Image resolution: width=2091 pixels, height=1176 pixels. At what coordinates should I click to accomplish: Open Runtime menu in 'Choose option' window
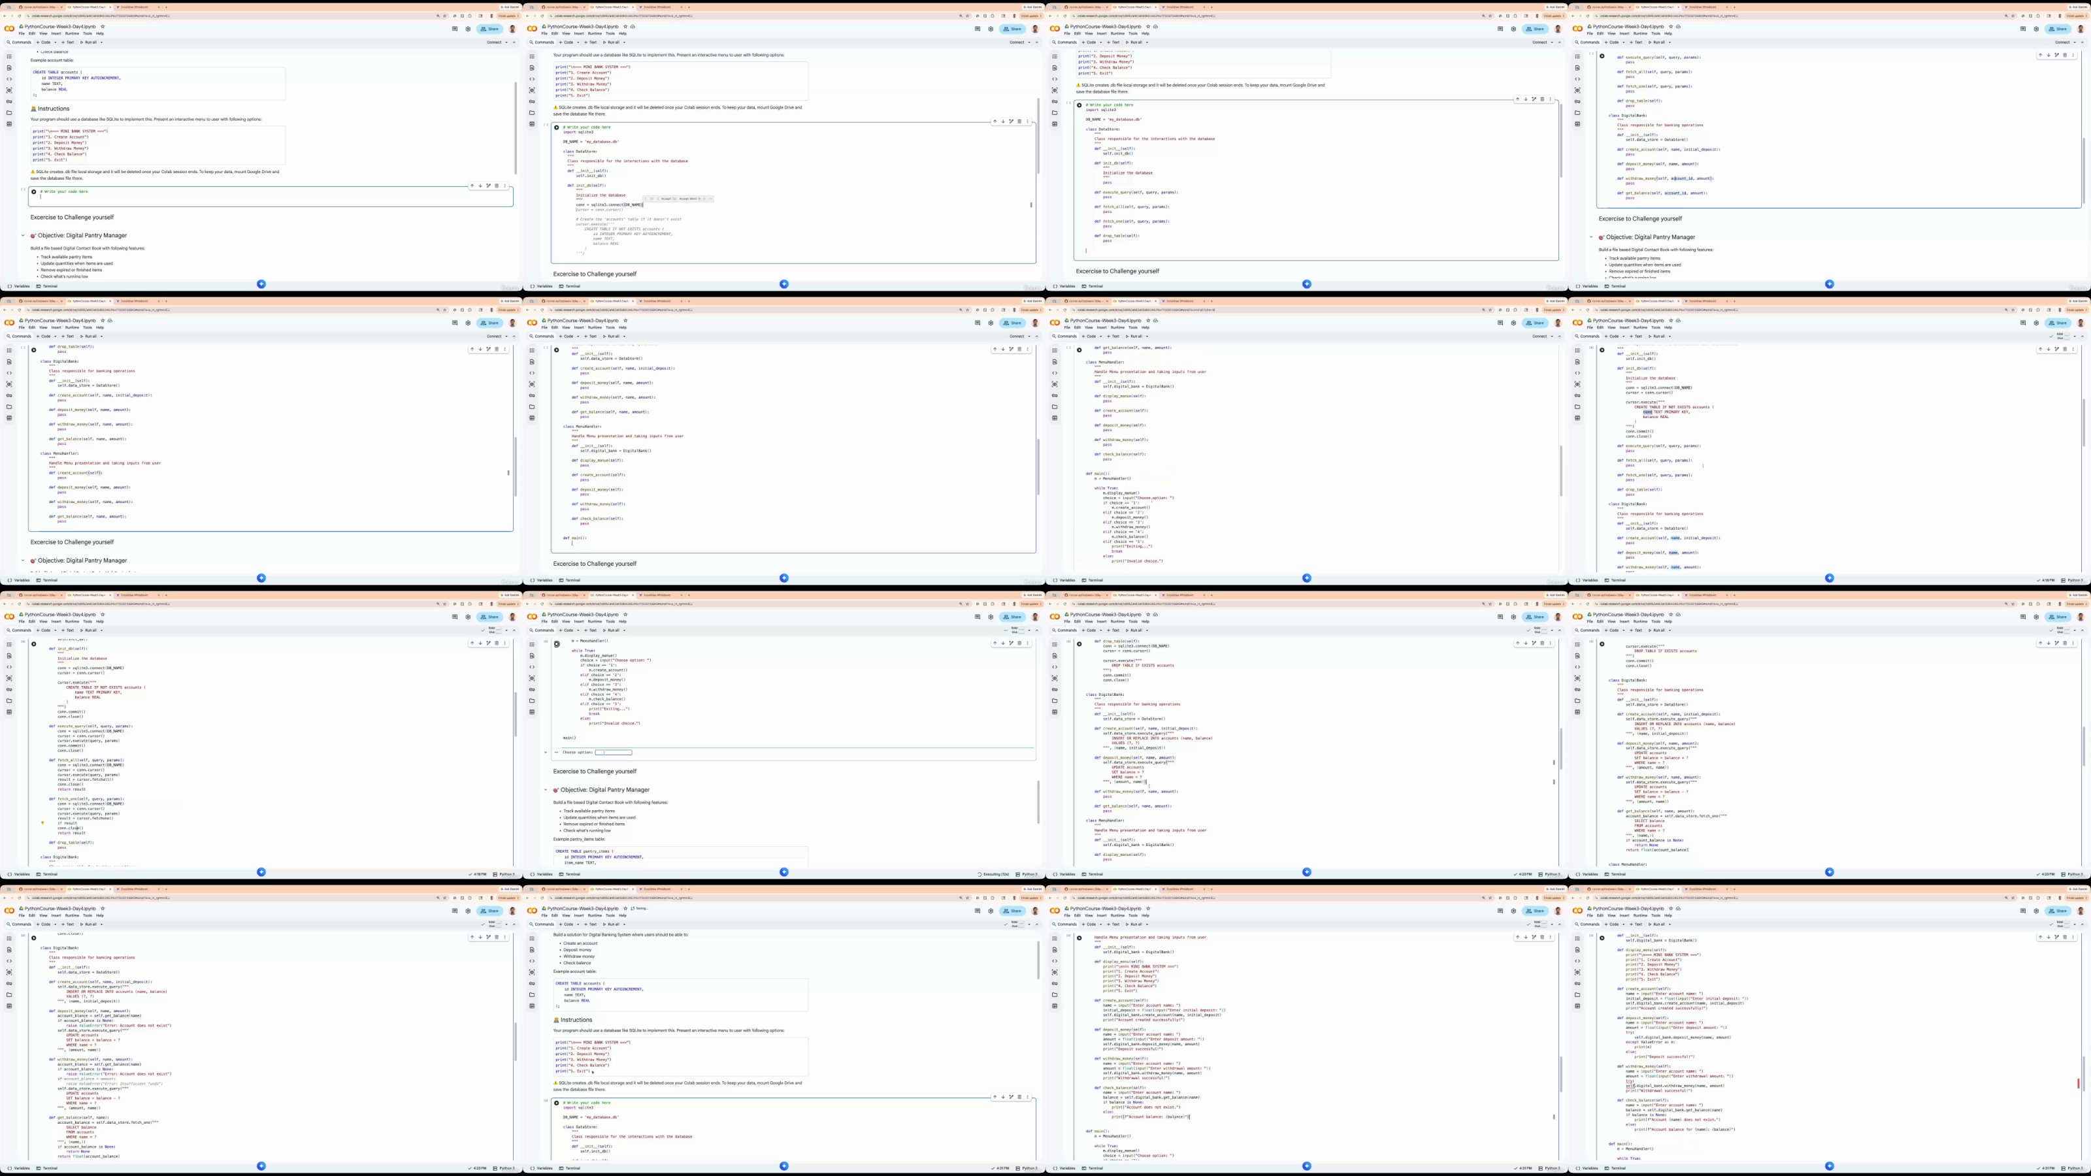pos(595,622)
